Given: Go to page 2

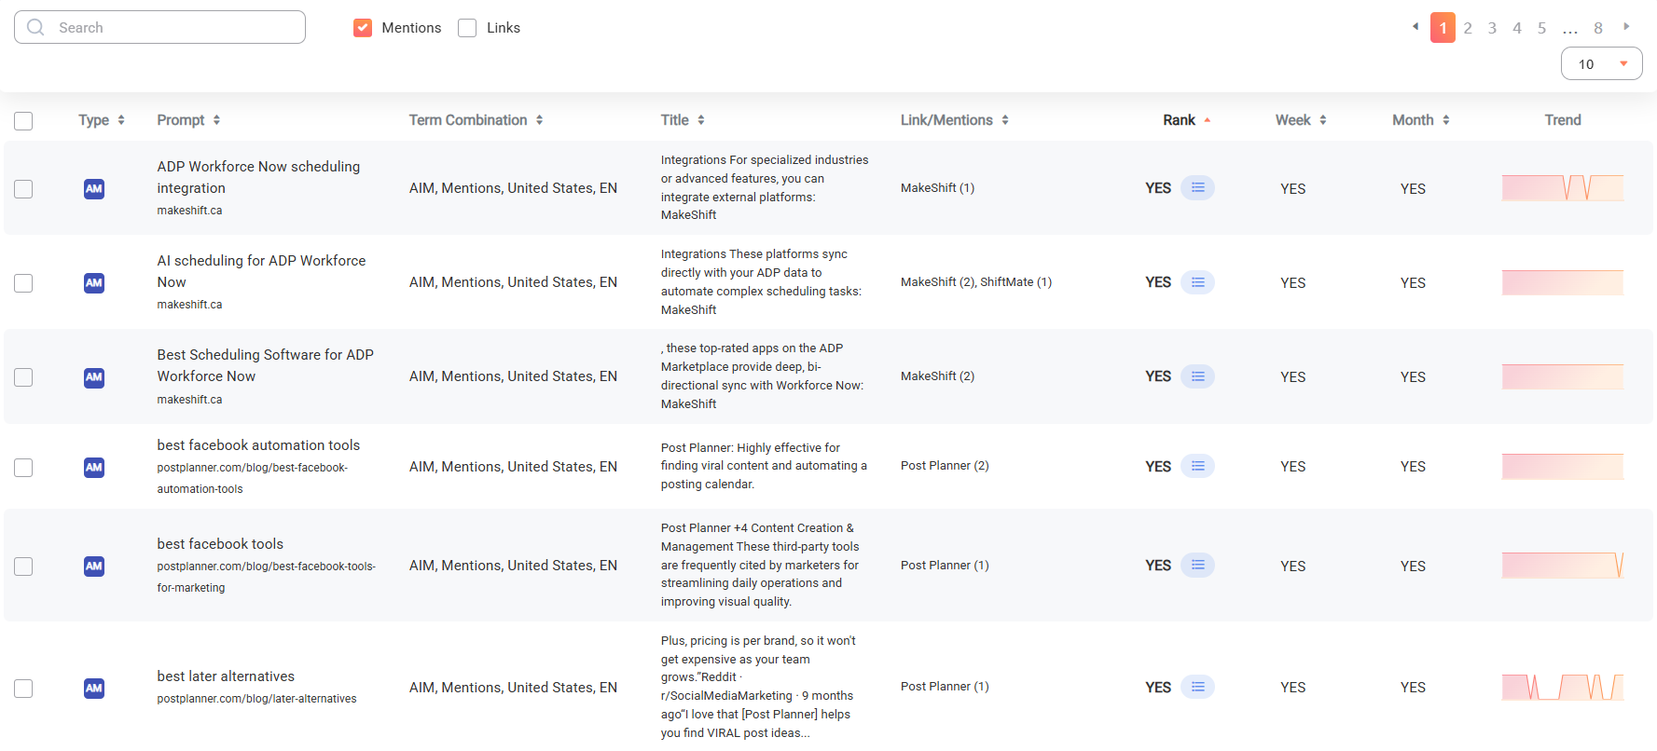Looking at the screenshot, I should pos(1468,28).
